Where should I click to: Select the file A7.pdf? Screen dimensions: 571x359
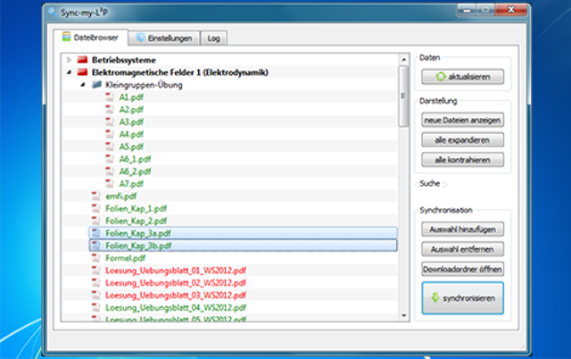(131, 184)
